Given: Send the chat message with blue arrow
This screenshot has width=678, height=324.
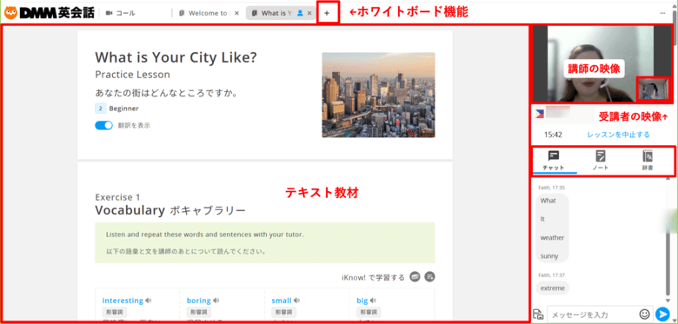Looking at the screenshot, I should tap(662, 314).
